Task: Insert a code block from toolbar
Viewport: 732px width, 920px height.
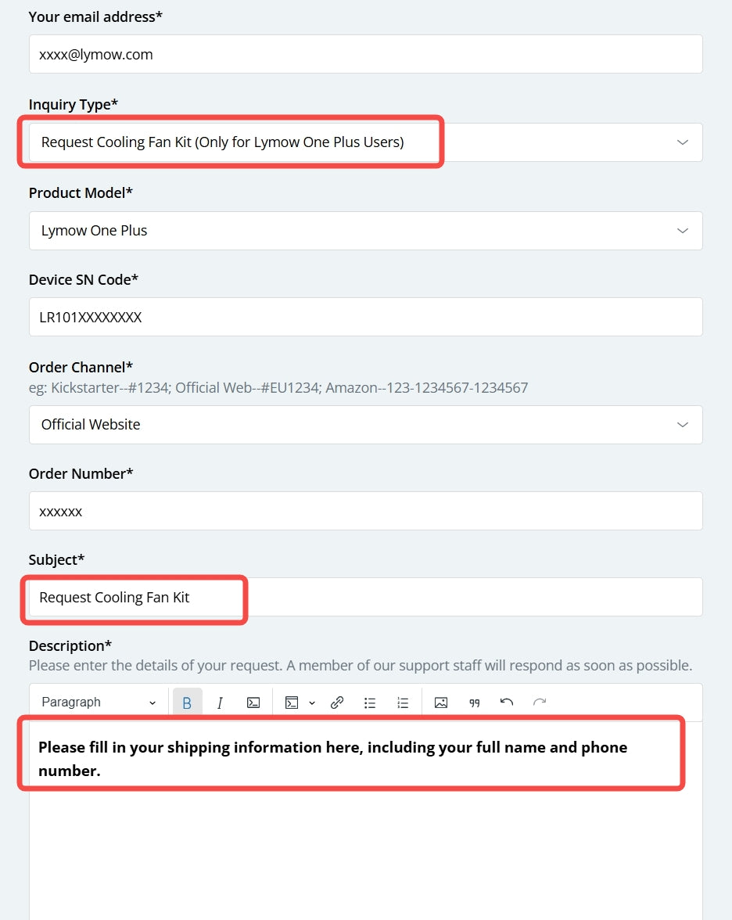Action: [x=292, y=703]
